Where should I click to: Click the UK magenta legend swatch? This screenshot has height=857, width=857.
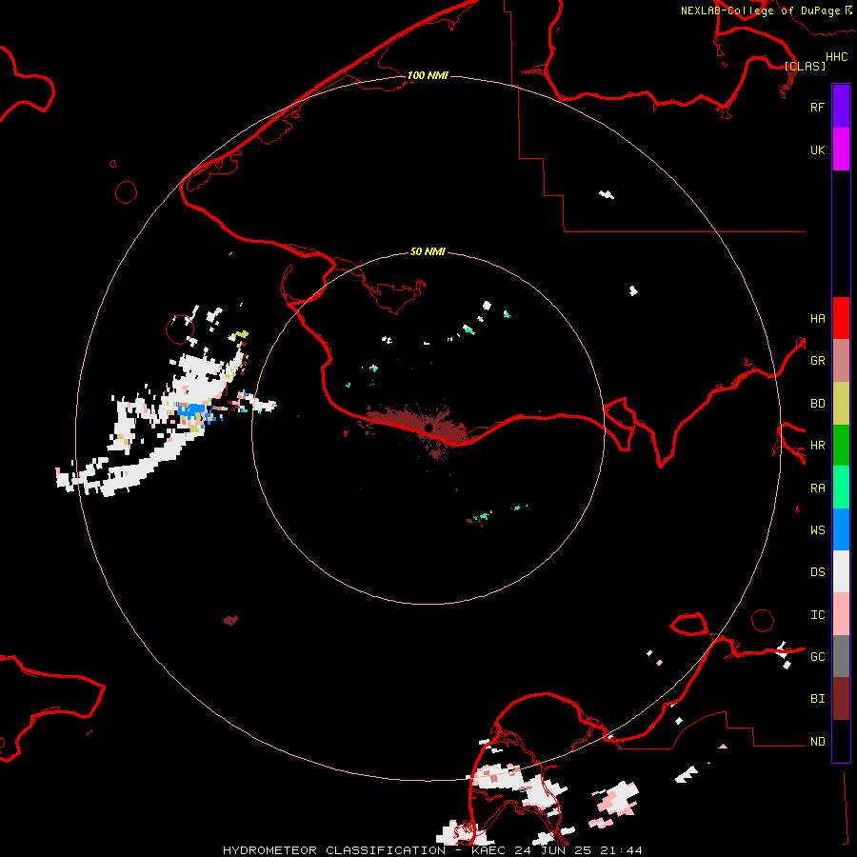click(841, 149)
